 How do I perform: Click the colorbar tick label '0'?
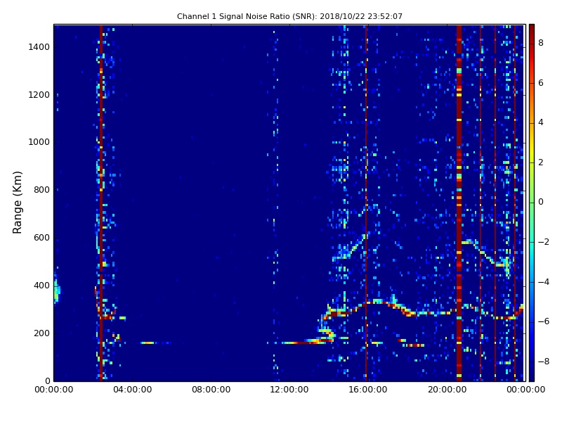(541, 202)
